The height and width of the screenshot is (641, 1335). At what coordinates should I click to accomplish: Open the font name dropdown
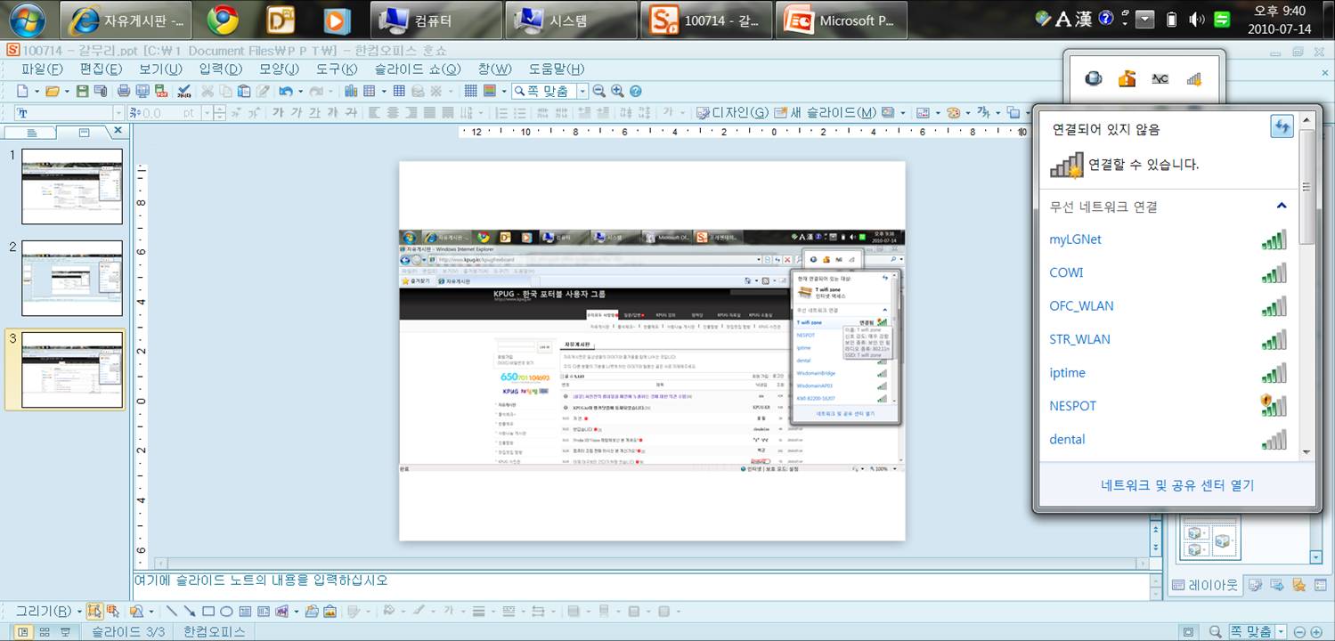[x=118, y=113]
